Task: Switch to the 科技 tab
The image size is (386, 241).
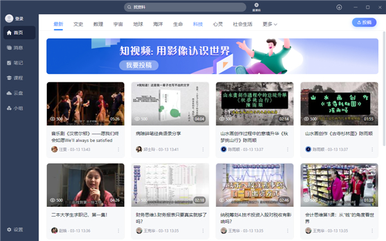Action: click(x=198, y=24)
